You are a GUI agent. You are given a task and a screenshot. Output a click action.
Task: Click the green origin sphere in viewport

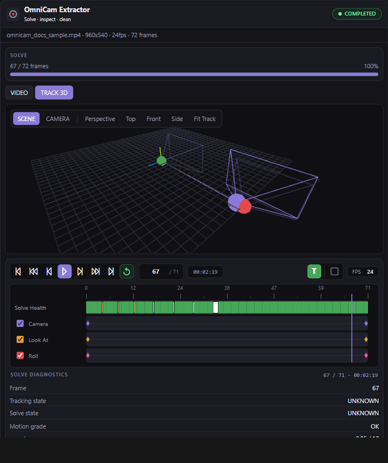pos(161,161)
